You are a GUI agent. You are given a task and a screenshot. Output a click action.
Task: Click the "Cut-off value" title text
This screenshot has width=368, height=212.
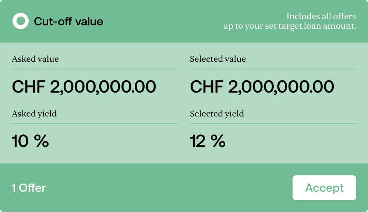pyautogui.click(x=68, y=22)
